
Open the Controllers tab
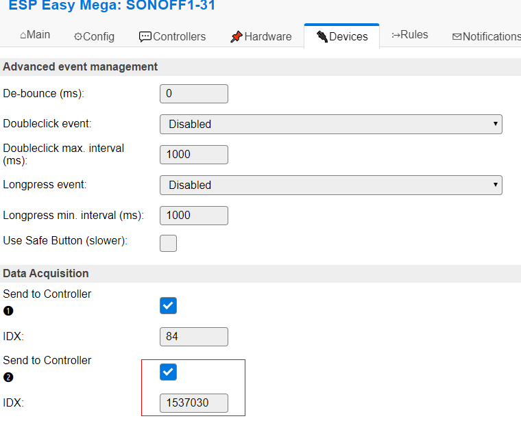click(173, 36)
